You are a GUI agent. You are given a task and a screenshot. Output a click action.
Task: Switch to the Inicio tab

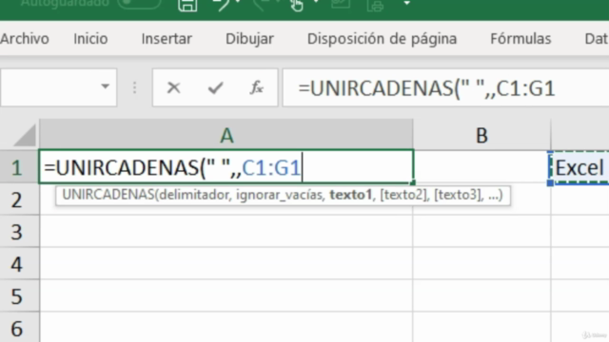90,39
